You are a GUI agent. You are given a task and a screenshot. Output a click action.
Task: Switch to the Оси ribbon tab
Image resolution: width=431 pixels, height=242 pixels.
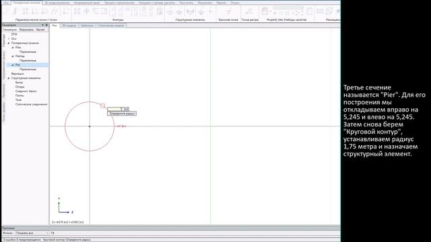pos(6,3)
